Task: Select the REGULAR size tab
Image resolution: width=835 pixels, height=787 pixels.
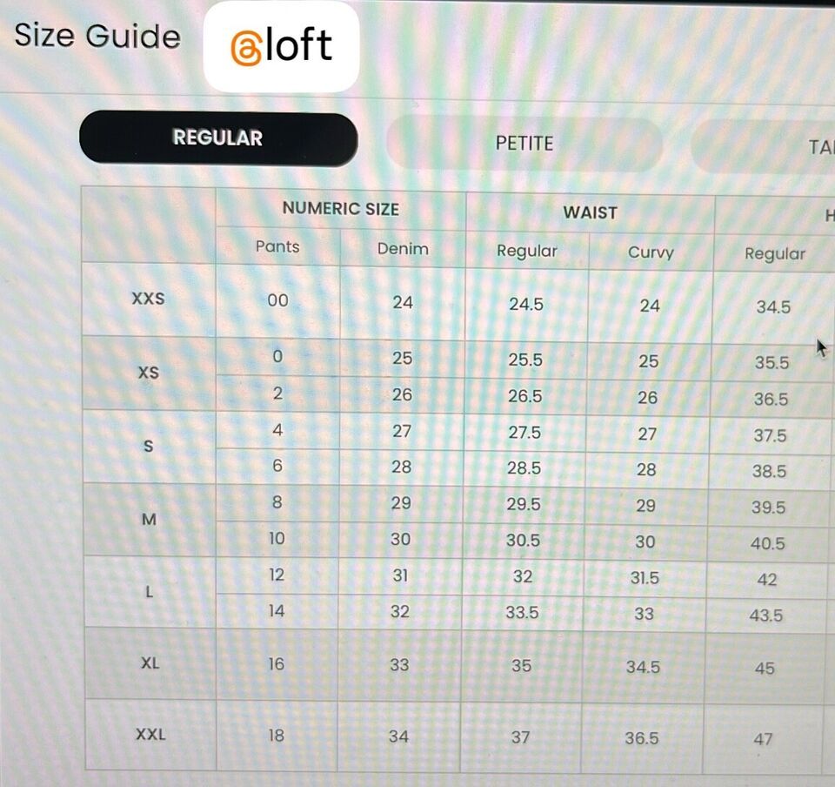Action: [x=218, y=138]
